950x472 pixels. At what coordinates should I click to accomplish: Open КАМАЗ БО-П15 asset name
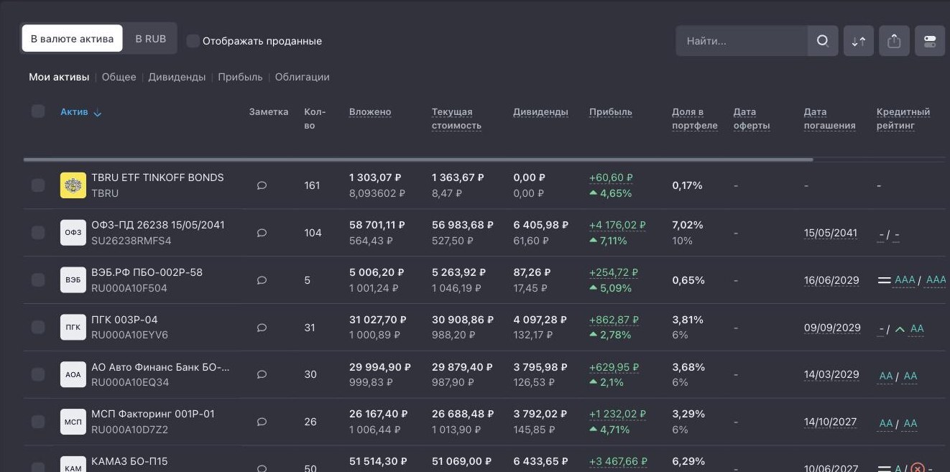[x=129, y=461]
